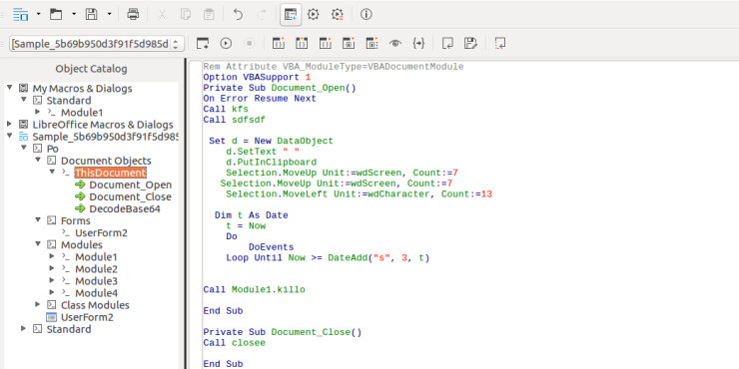Click the 'd.PutInClipboard' code line
The height and width of the screenshot is (369, 739).
pyautogui.click(x=271, y=163)
